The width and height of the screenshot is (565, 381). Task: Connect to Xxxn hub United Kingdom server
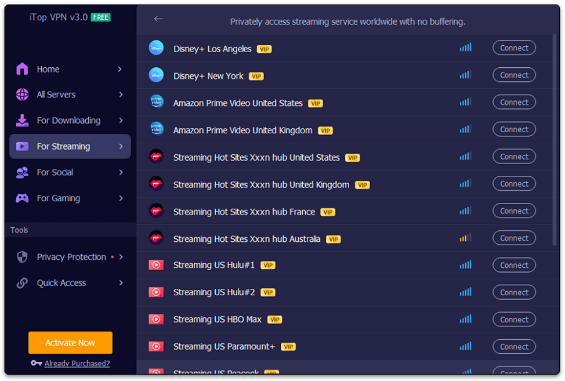tap(514, 184)
